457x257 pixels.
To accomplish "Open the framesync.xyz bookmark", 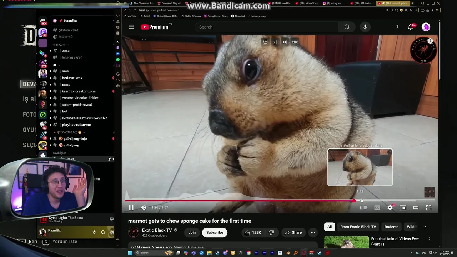I will (x=256, y=16).
